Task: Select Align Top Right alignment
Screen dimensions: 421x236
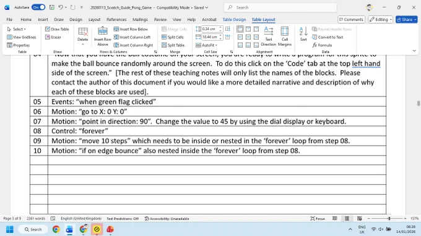Action: pos(256,29)
